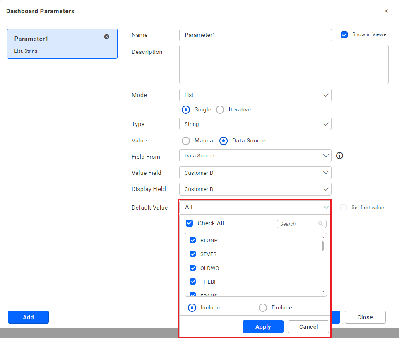Select the Exclude option
This screenshot has width=399, height=338.
click(262, 308)
